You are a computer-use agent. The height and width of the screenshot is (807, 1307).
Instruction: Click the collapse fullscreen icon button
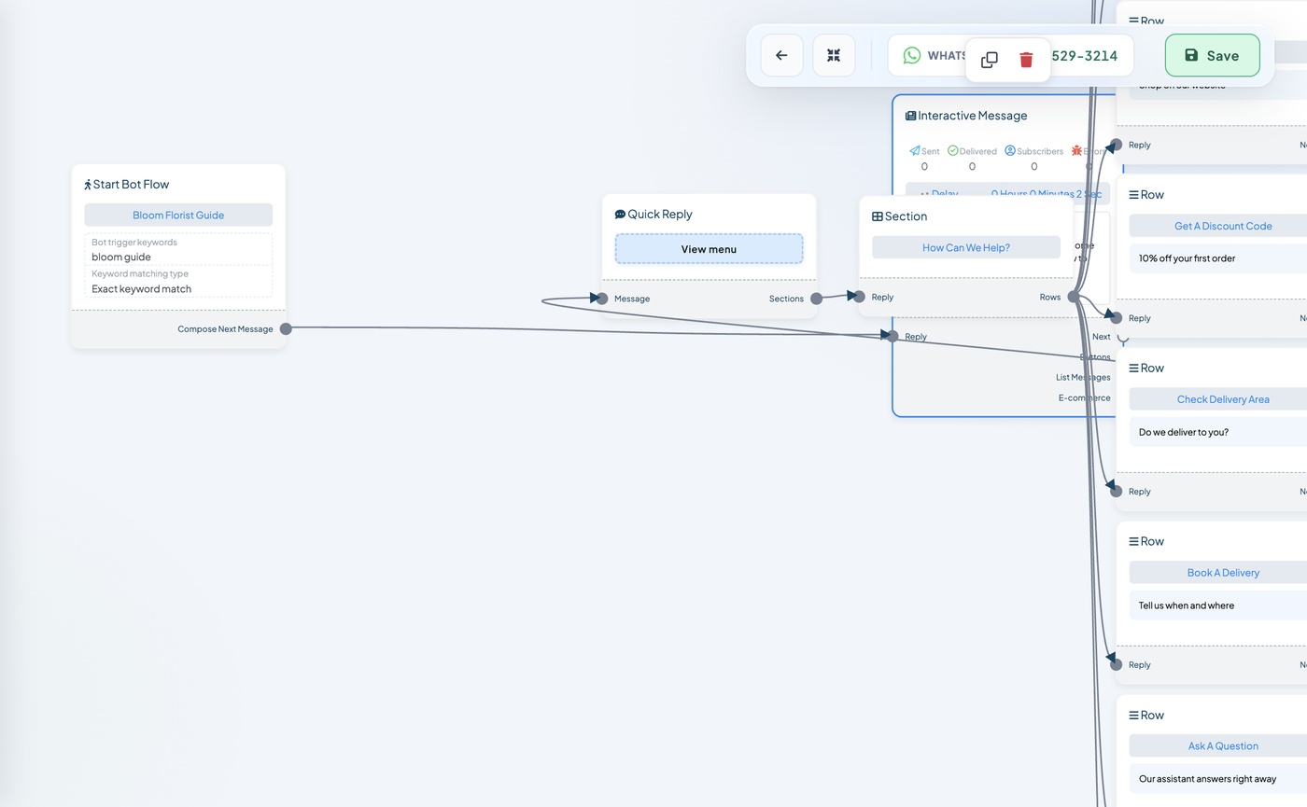point(834,55)
